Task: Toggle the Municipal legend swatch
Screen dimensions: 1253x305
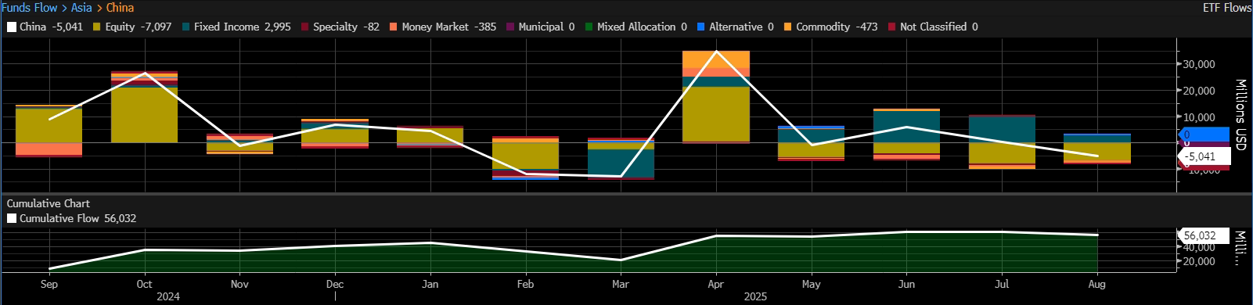Action: pos(511,27)
